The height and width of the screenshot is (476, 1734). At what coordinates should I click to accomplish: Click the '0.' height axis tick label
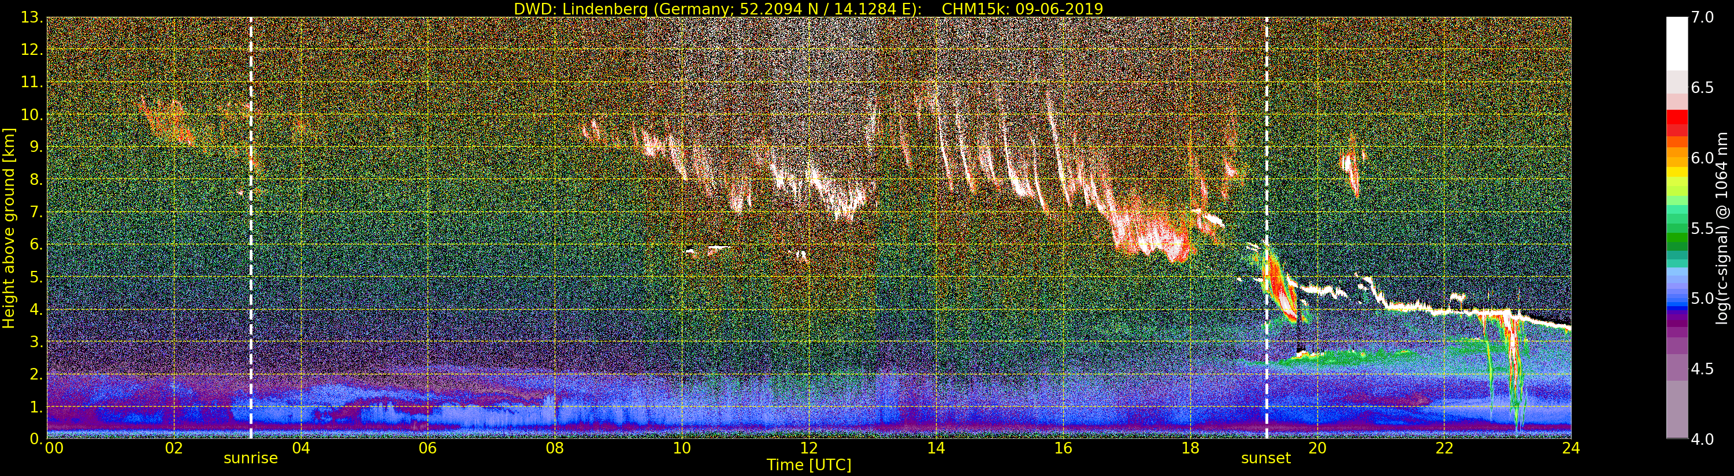[x=36, y=439]
